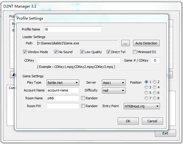This screenshot has height=144, width=183.
Task: Click the Game # / CDKey number field
Action: click(155, 60)
